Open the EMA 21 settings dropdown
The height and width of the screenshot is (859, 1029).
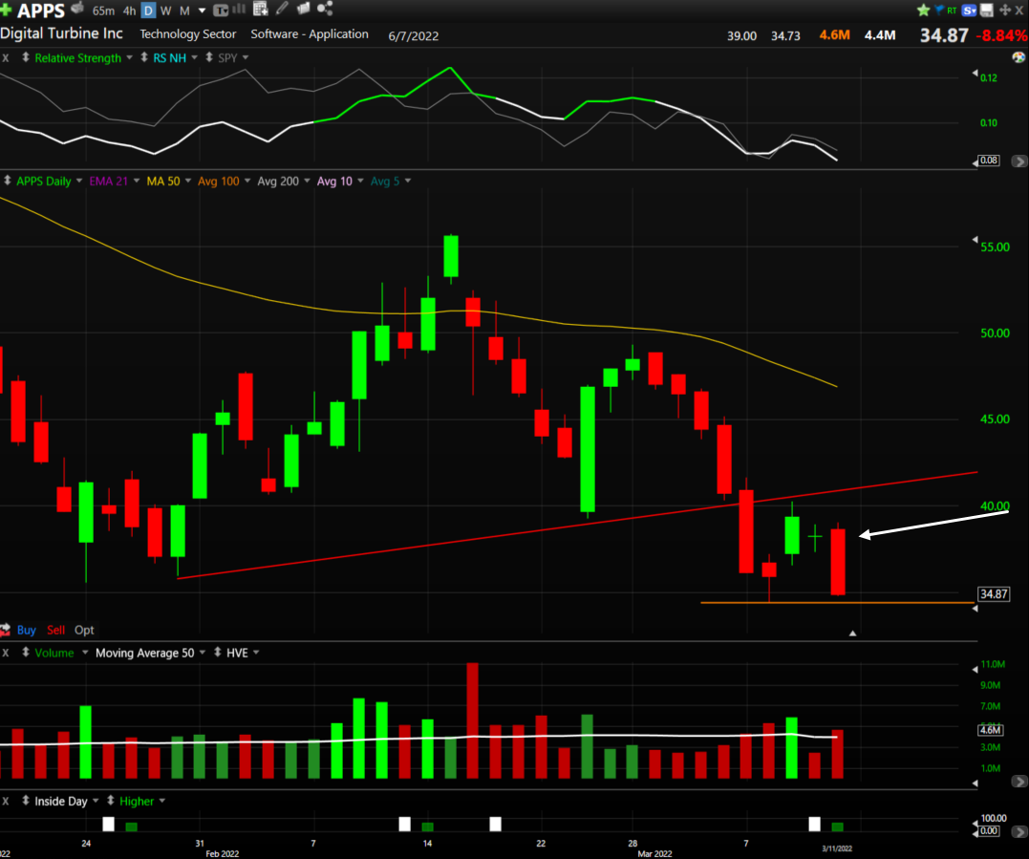(x=137, y=181)
